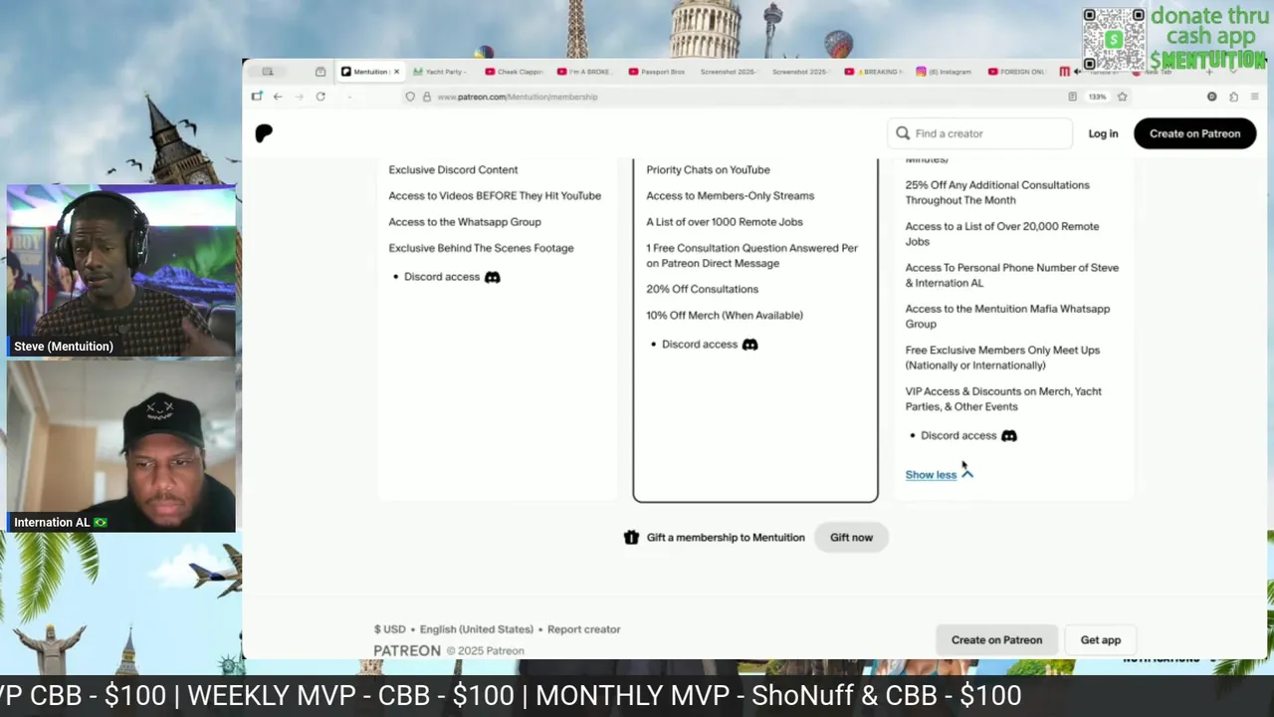Click 'Exclusive Behind The Scenes Footage' text
Screen dimensions: 1274x717
click(481, 248)
